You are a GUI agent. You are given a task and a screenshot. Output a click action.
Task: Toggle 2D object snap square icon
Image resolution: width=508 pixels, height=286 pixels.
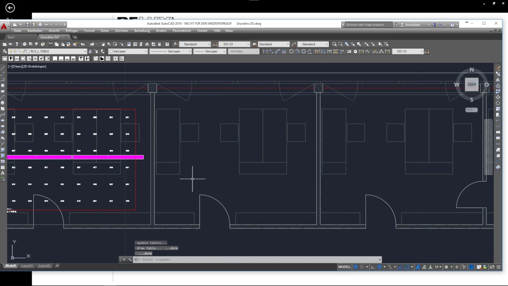(x=407, y=267)
